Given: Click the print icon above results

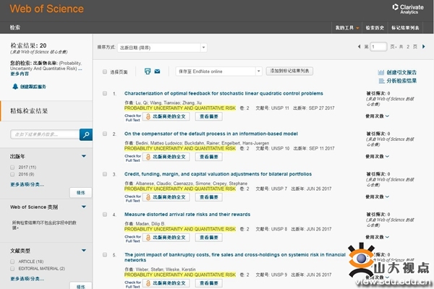Looking at the screenshot, I should [147, 72].
